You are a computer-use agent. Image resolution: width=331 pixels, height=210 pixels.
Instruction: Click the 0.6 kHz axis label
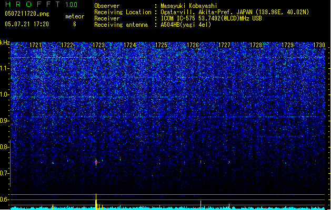[5, 199]
